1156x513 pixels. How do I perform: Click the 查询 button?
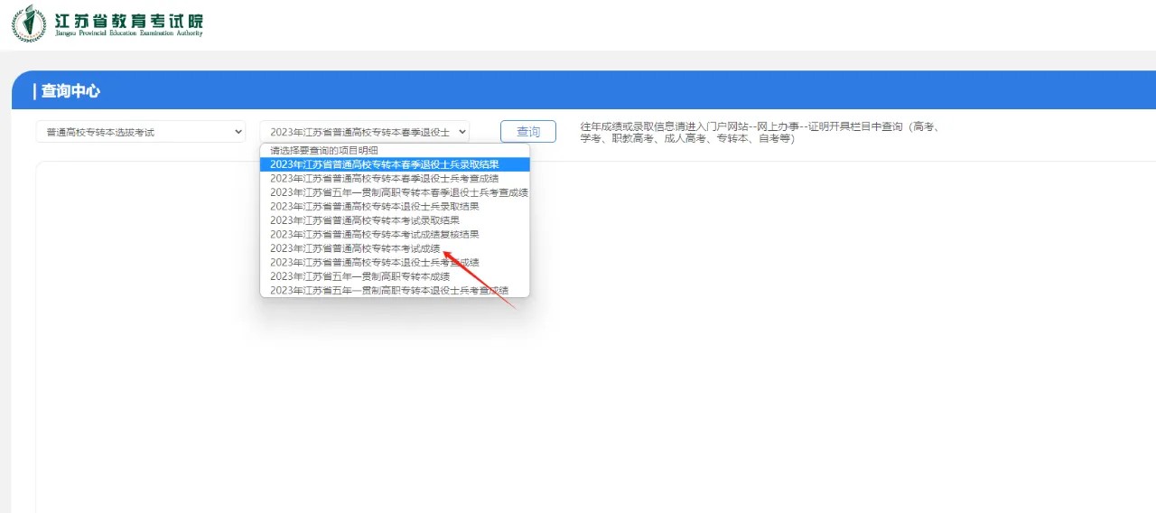528,132
